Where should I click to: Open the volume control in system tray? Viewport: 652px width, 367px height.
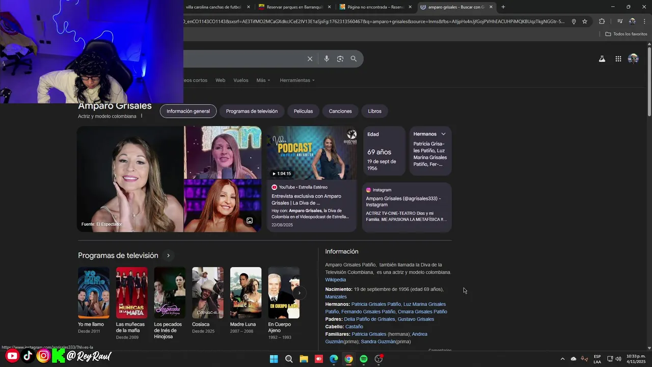point(618,359)
